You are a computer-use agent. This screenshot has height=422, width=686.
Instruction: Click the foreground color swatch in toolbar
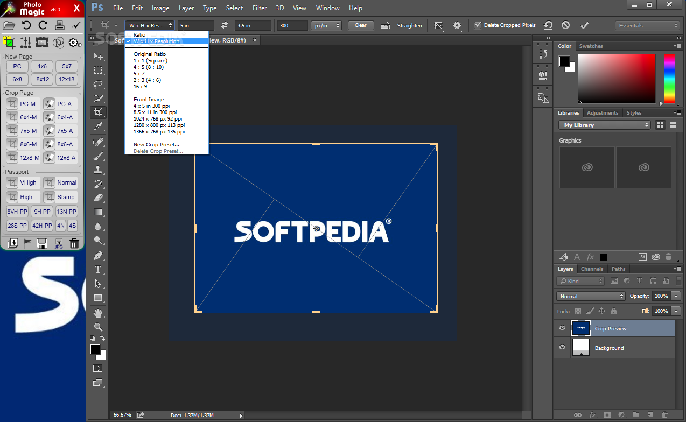[x=95, y=349]
